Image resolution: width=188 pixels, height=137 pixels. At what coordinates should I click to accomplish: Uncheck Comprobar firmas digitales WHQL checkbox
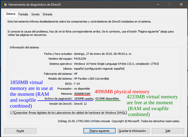(12, 113)
